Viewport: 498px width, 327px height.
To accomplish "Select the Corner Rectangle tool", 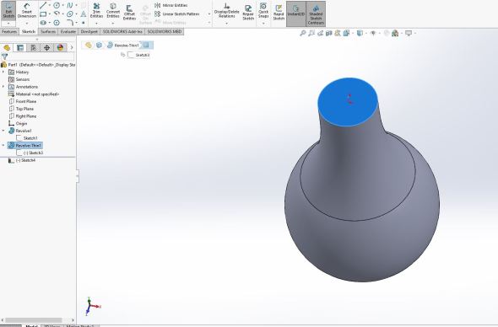I will [x=43, y=14].
